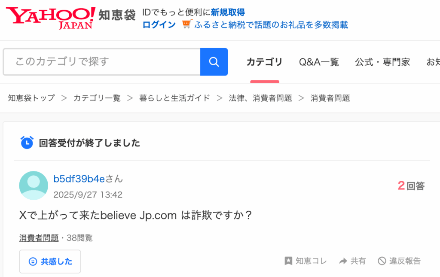Open the b5df39b4e user profile link
Viewport: 440px width, 277px height.
[79, 179]
